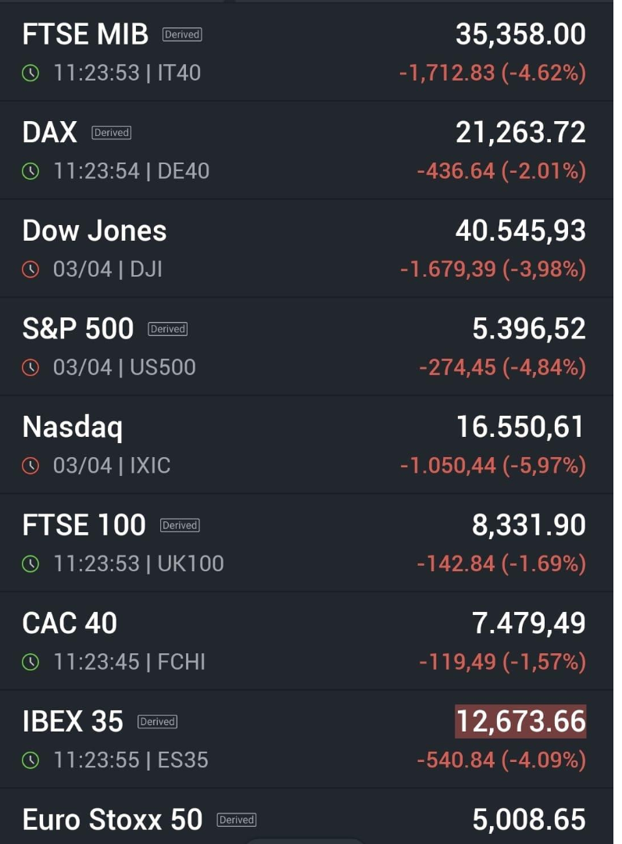Click Euro Stoxx 50 price 5,008.65
Viewport: 622px width, 844px height.
[529, 820]
